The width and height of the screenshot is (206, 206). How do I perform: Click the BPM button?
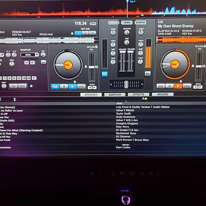pos(93,23)
